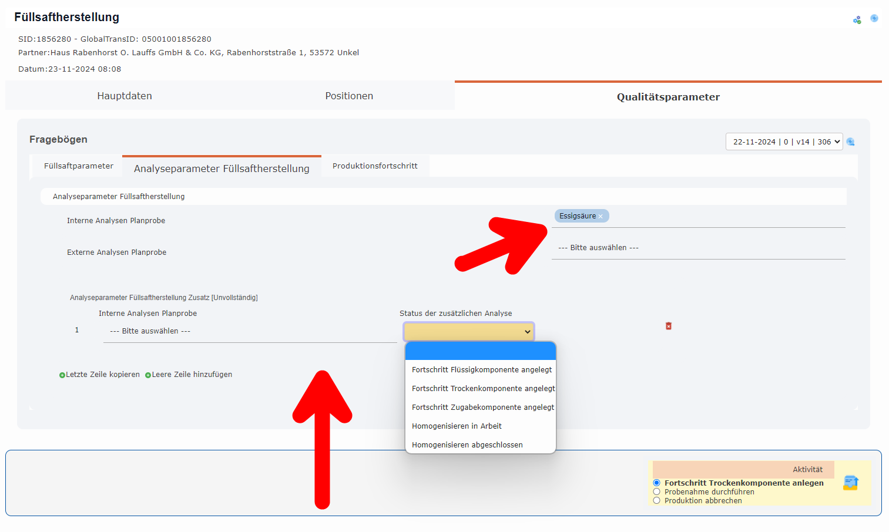Click the blue disc icon in the header

(874, 18)
